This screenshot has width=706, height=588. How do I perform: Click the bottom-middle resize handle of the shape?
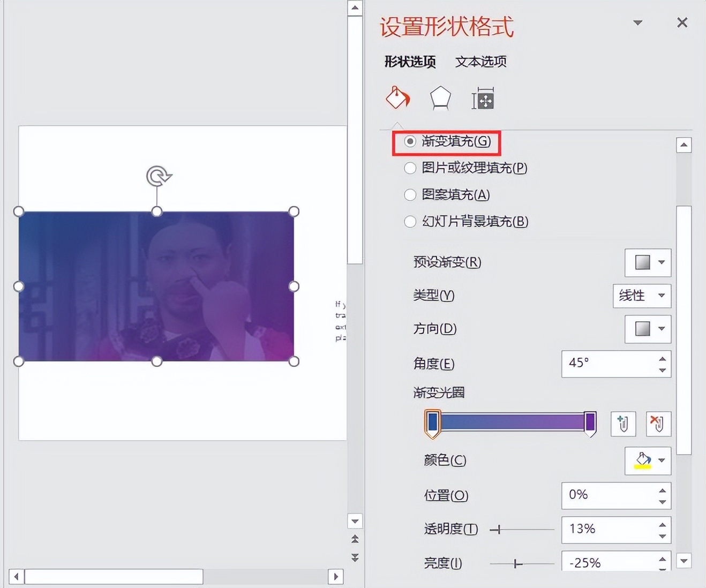click(156, 361)
